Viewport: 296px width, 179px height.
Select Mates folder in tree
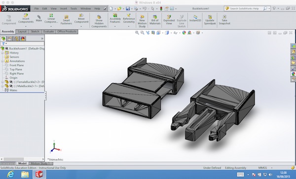click(13, 90)
